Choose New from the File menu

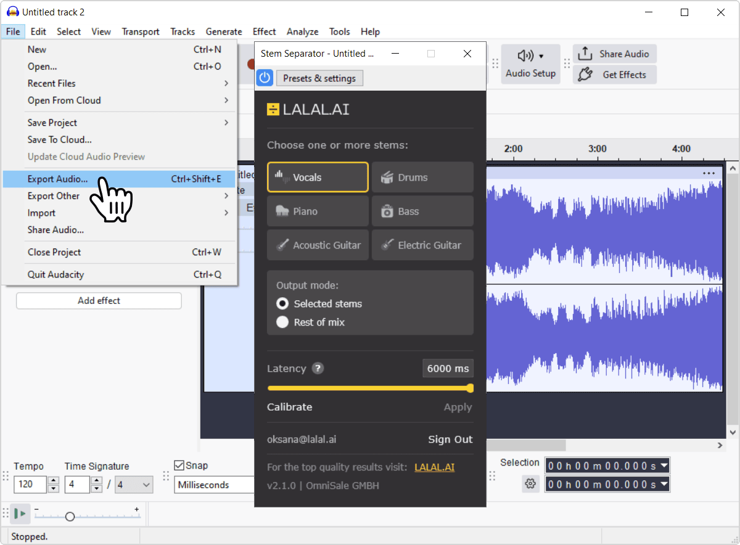pos(120,49)
